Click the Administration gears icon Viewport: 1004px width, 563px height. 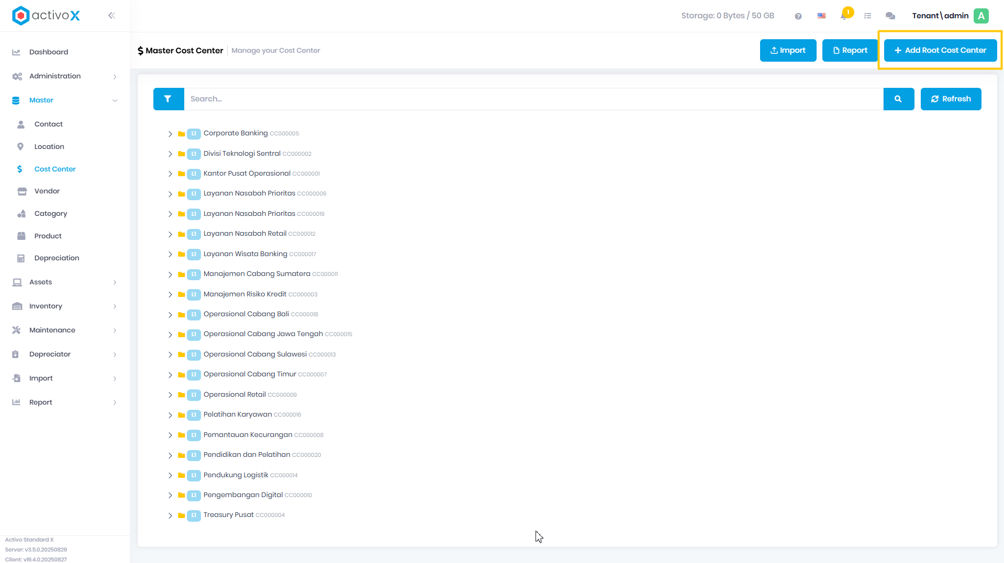pos(17,76)
